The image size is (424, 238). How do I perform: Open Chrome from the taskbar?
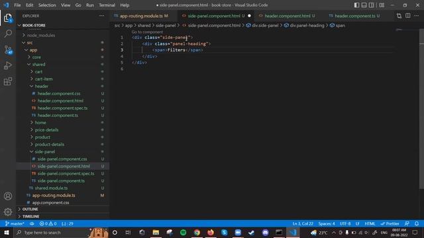pyautogui.click(x=197, y=232)
